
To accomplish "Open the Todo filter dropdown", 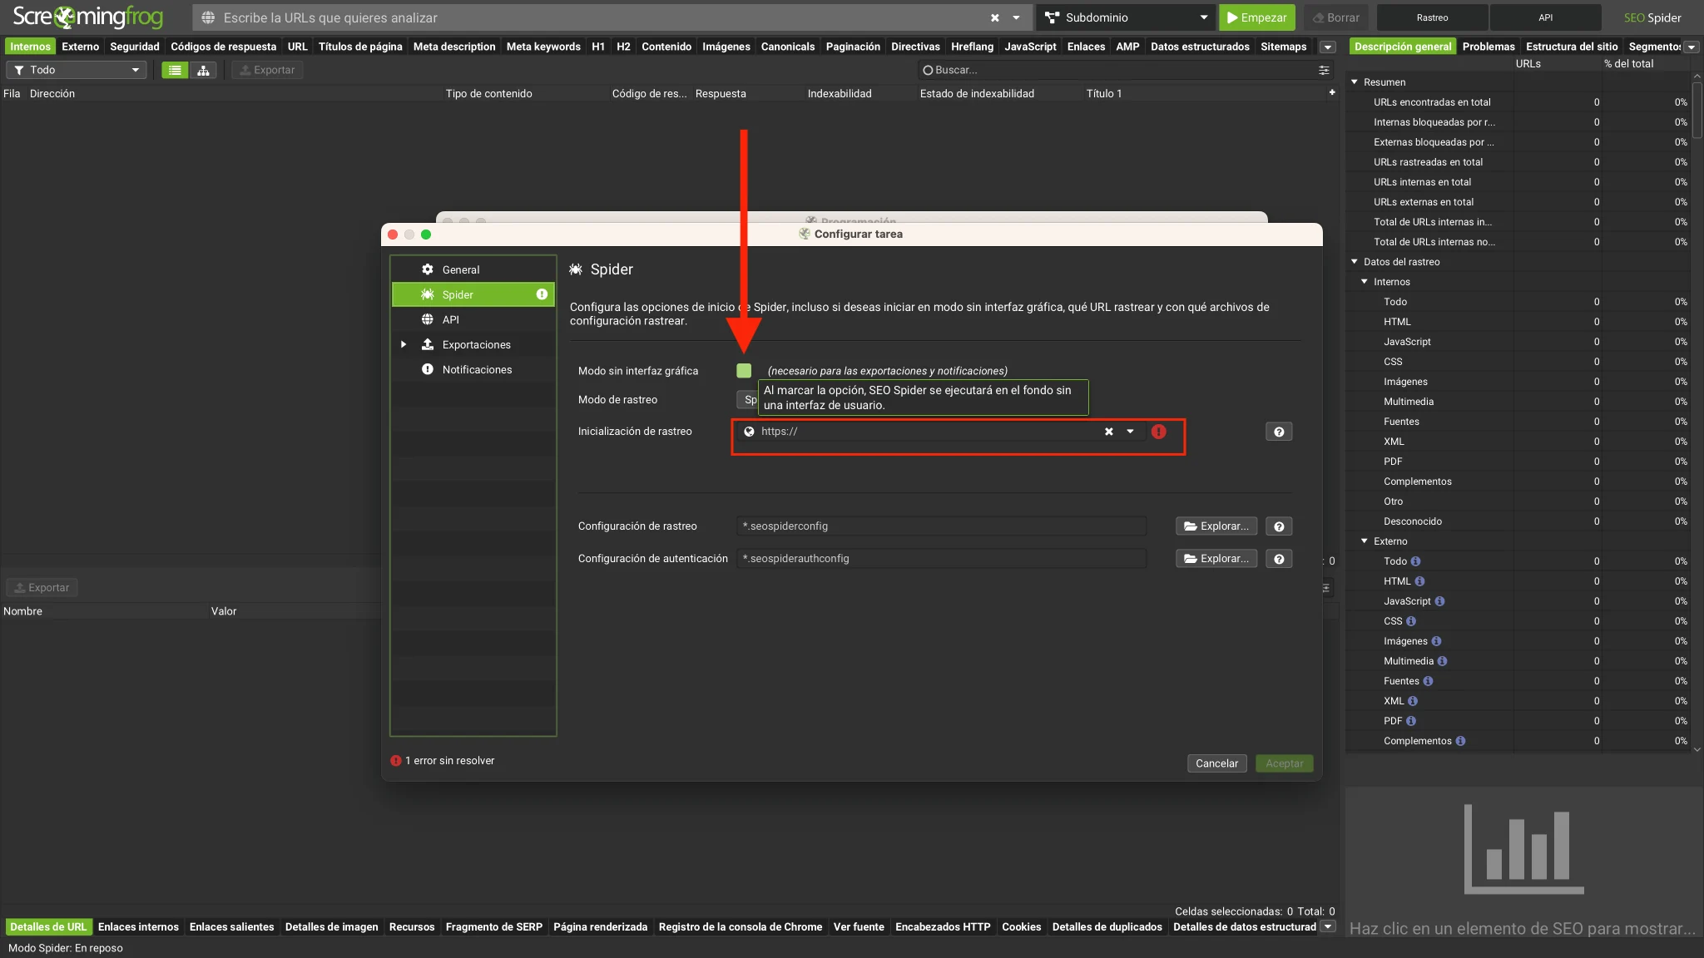I will click(x=77, y=70).
